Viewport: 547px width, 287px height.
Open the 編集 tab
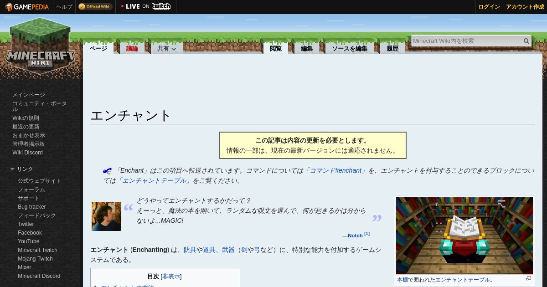pyautogui.click(x=307, y=48)
